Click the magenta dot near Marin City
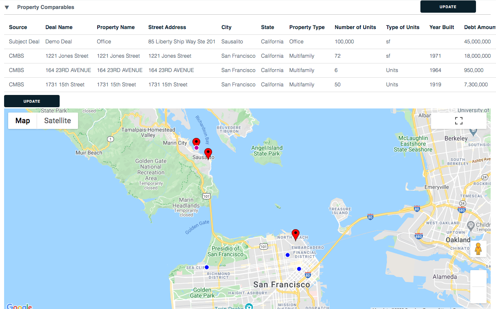Image resolution: width=496 pixels, height=309 pixels. coord(197,148)
